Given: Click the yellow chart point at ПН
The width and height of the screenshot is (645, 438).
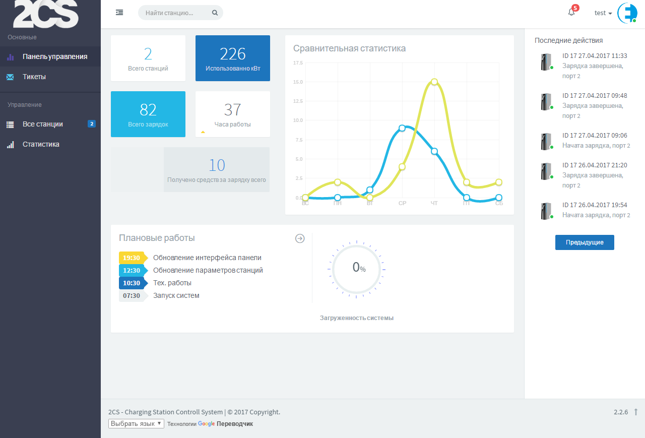Looking at the screenshot, I should [x=338, y=182].
